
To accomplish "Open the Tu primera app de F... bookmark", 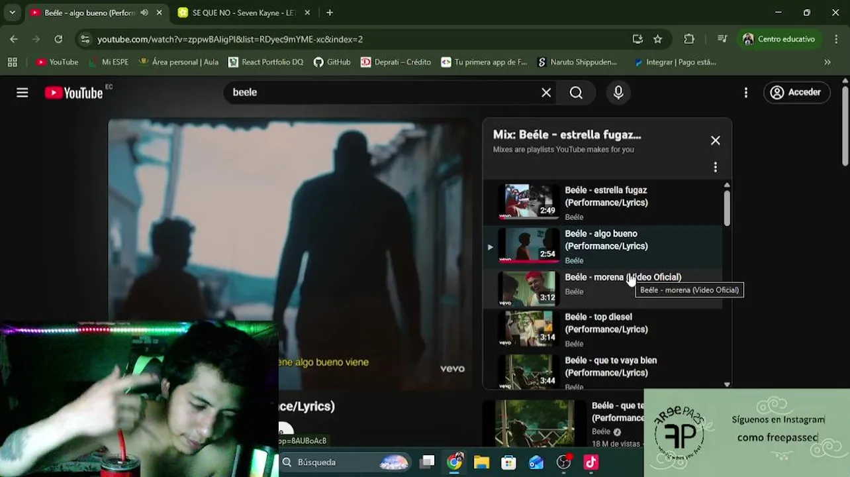I will click(484, 62).
